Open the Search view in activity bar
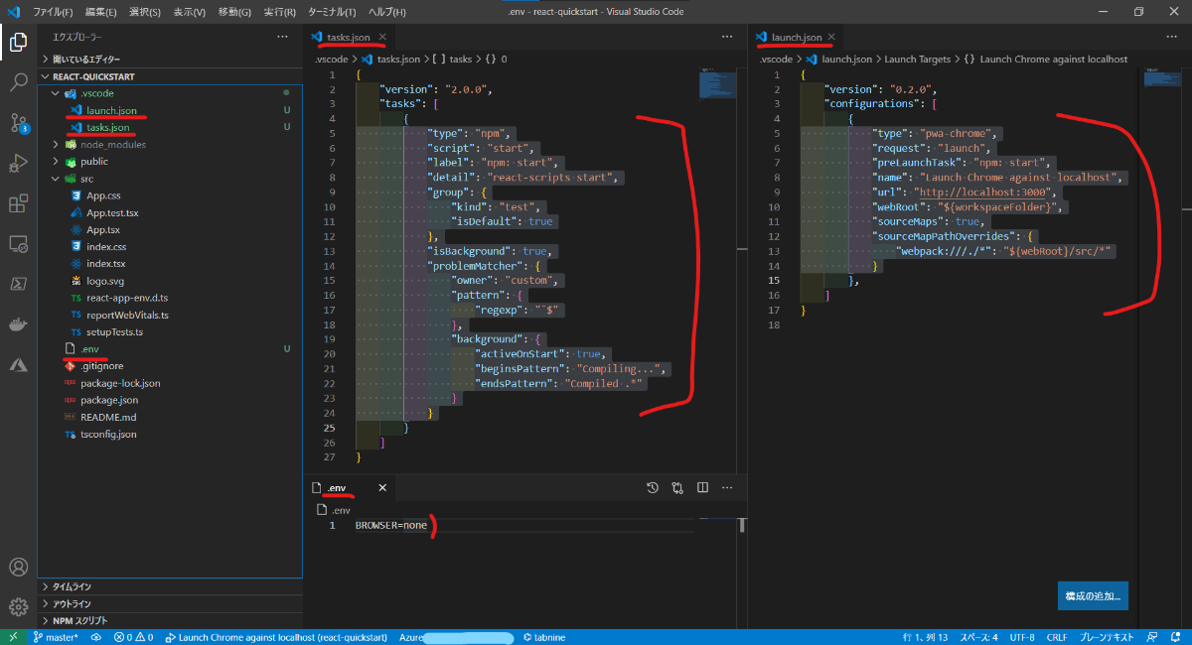Image resolution: width=1192 pixels, height=645 pixels. (18, 82)
